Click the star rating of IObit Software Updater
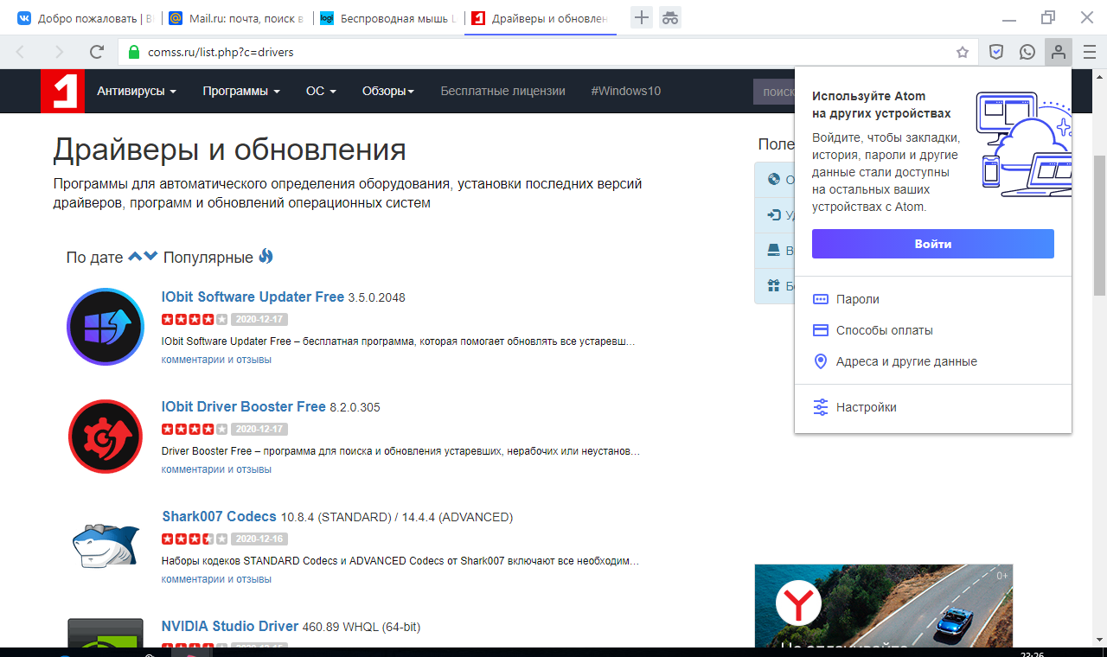Screen dimensions: 1107x657 (195, 319)
